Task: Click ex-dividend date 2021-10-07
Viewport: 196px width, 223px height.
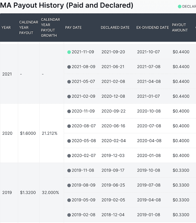Action: 148,52
